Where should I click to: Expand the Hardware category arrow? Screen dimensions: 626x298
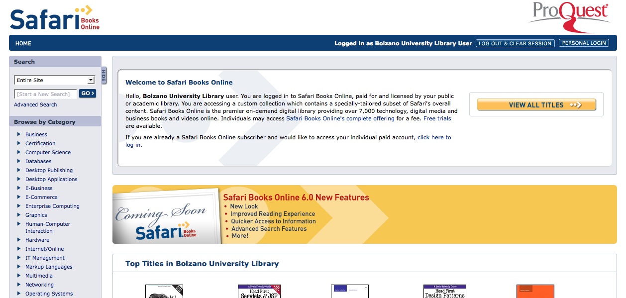click(19, 240)
